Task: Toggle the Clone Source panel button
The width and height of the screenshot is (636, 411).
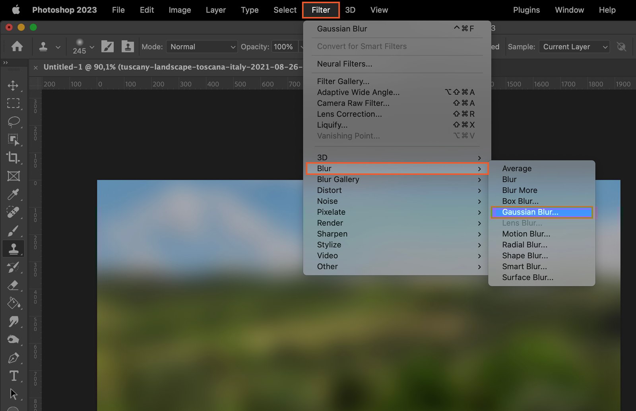Action: pos(128,47)
